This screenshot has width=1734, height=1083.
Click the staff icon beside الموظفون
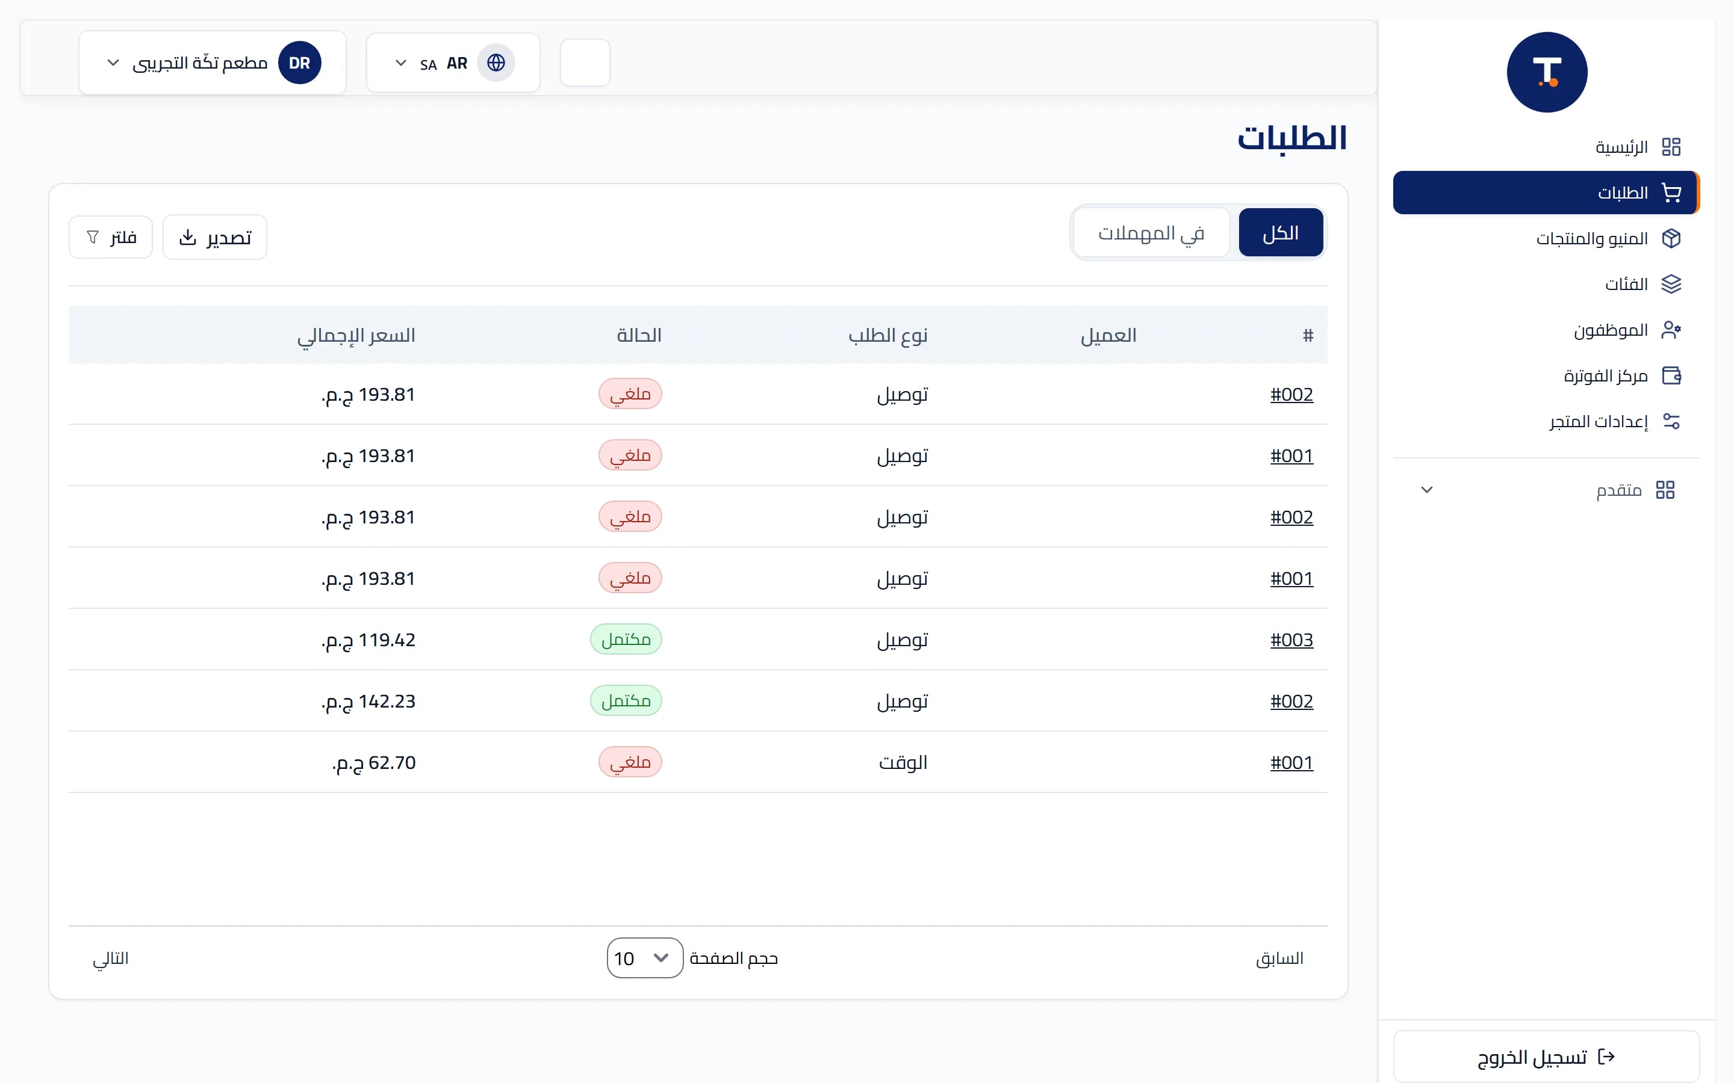pos(1671,330)
